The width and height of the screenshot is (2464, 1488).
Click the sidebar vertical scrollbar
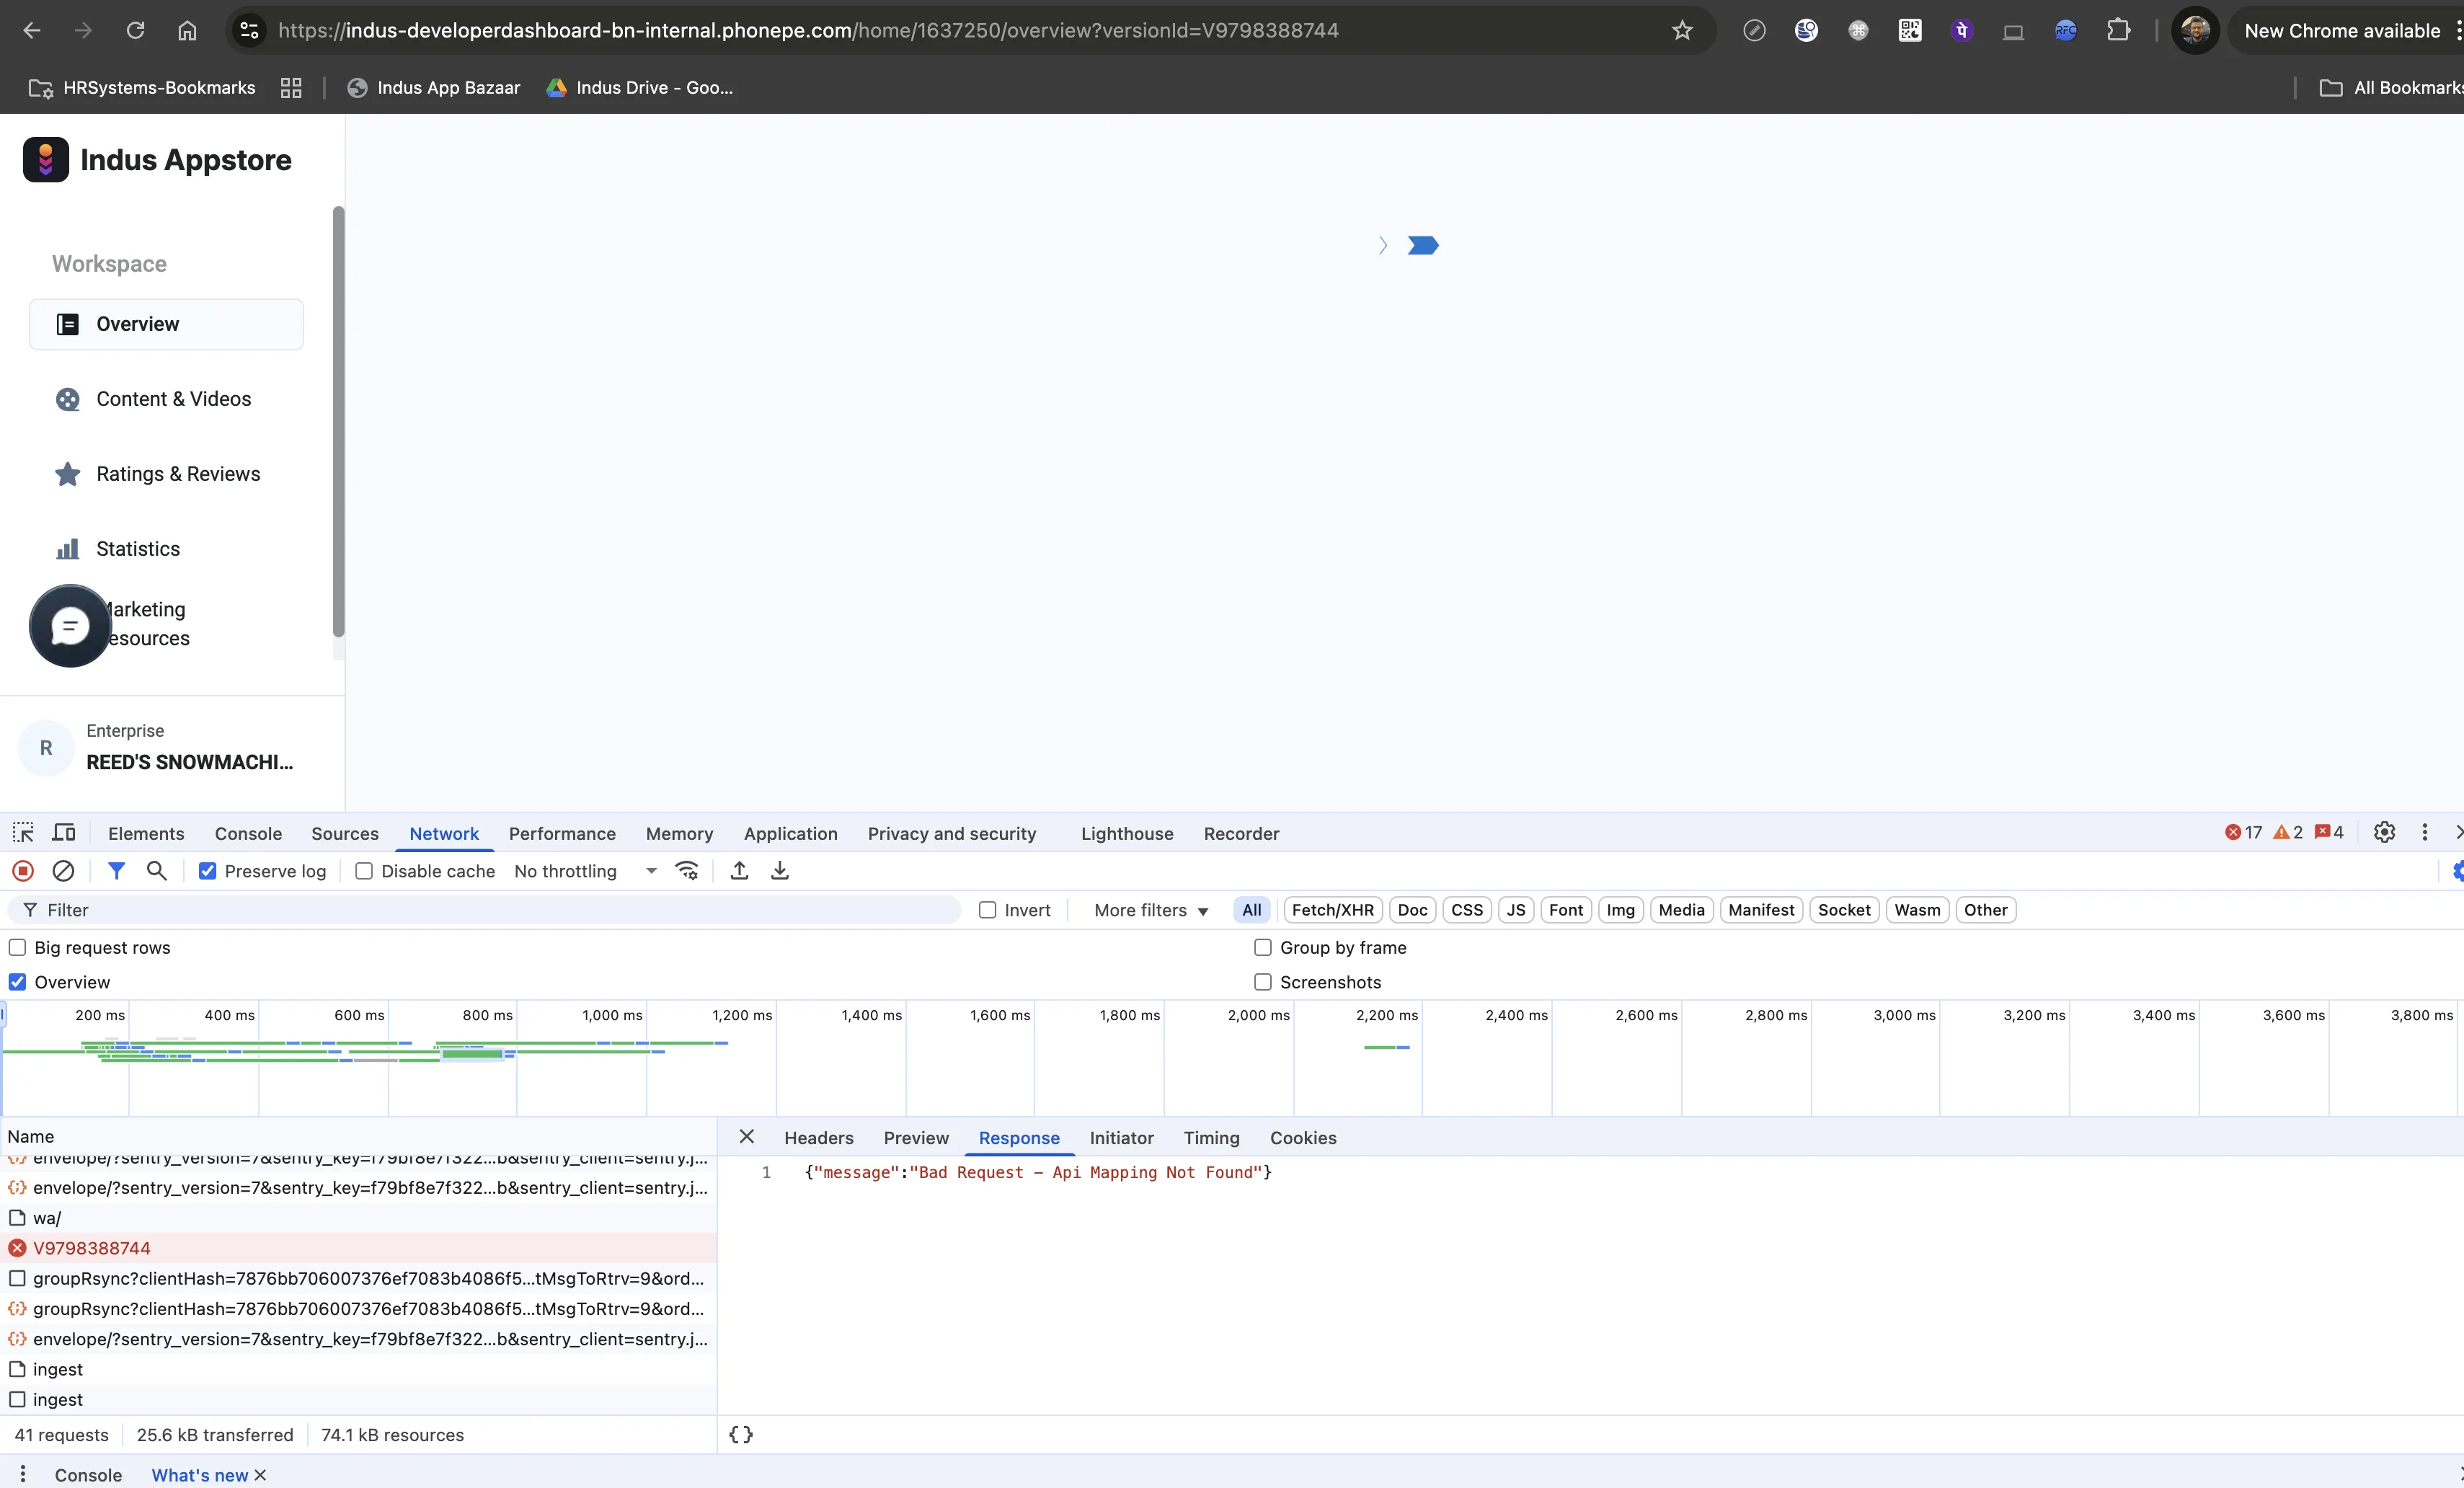pos(338,421)
